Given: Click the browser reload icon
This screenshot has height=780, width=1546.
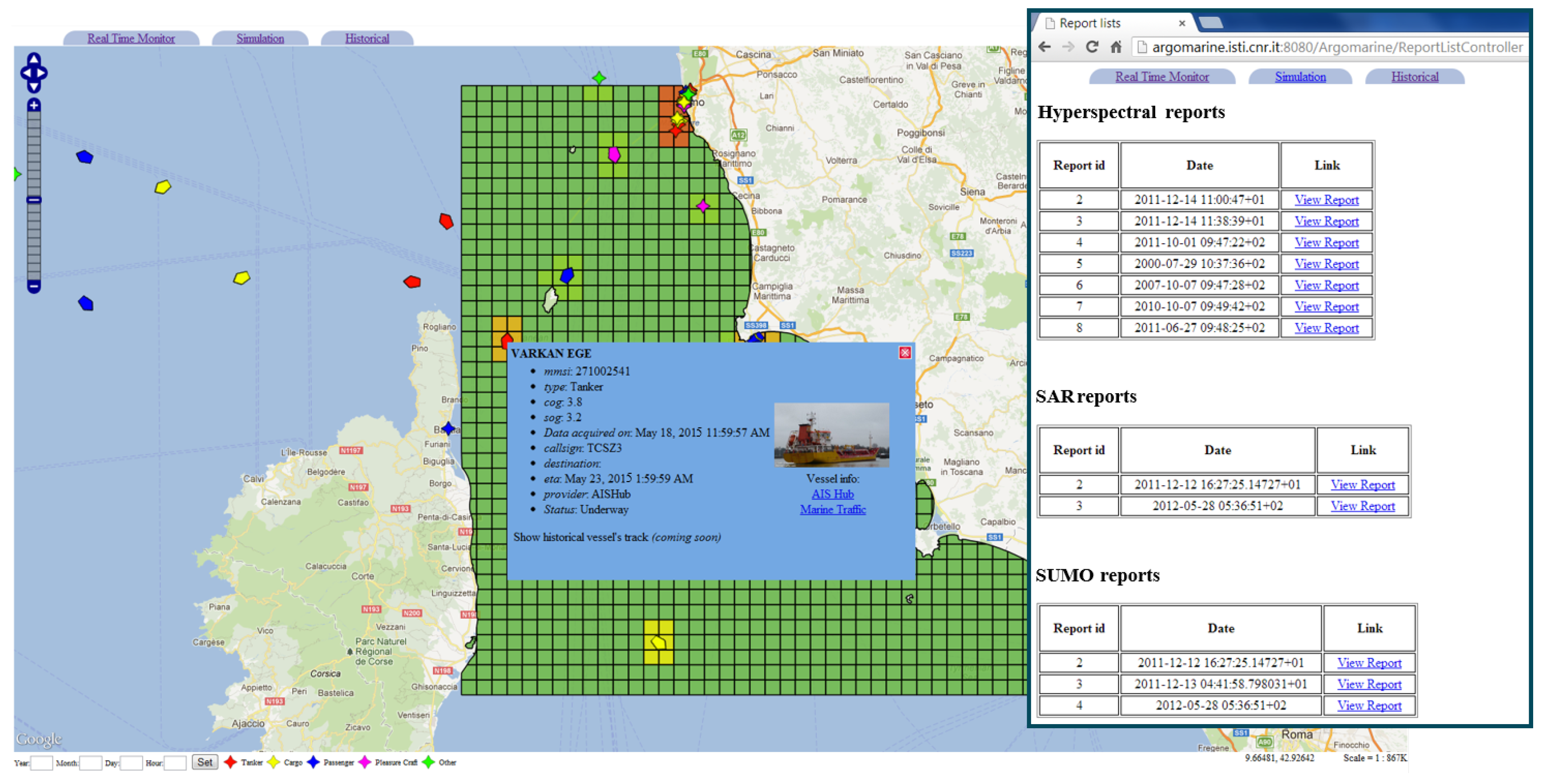Looking at the screenshot, I should tap(1092, 47).
